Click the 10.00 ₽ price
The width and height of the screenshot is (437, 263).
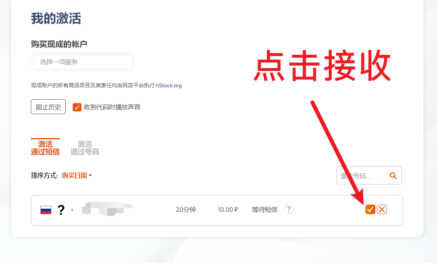(228, 209)
